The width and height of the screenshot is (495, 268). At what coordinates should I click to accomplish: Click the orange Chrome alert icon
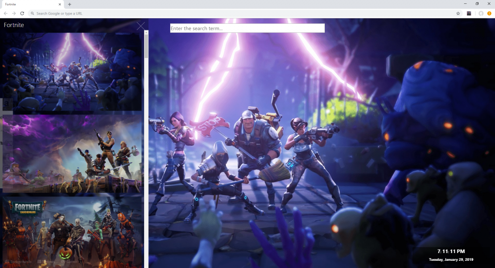[x=489, y=13]
